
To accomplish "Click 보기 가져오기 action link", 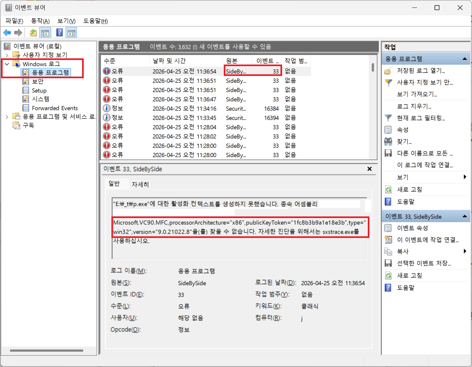I will click(417, 94).
